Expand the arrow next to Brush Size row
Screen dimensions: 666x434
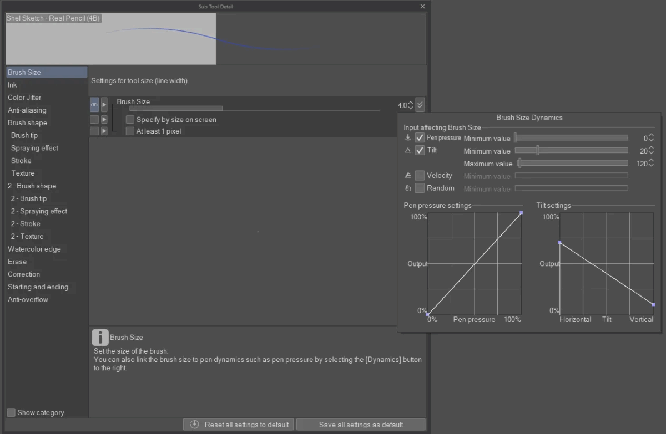point(104,105)
